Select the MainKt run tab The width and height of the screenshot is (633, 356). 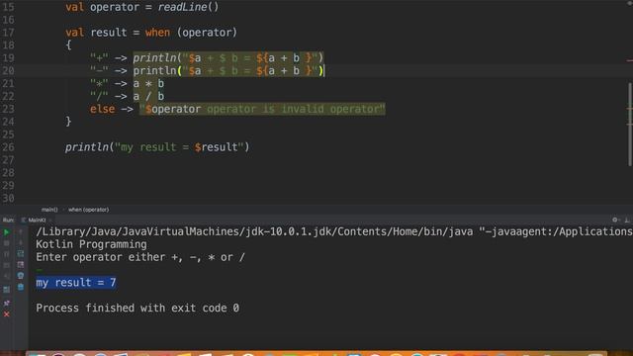point(37,220)
